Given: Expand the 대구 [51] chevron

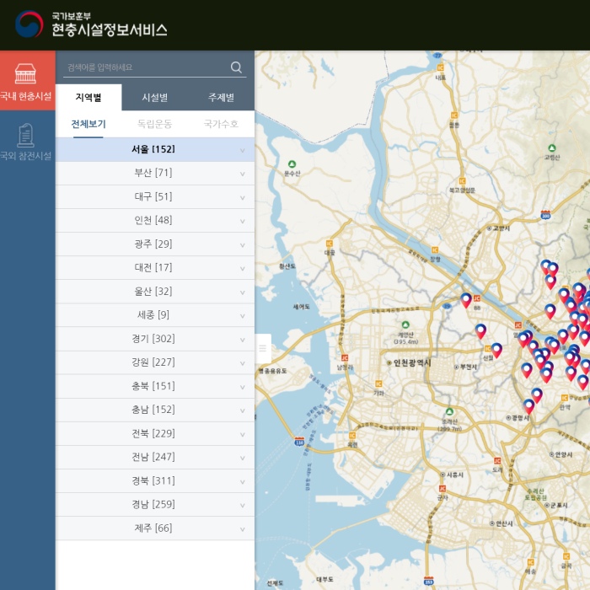Looking at the screenshot, I should coord(243,197).
